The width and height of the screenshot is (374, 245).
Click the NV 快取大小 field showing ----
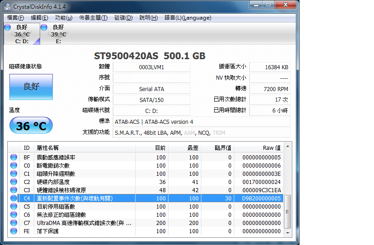point(270,78)
